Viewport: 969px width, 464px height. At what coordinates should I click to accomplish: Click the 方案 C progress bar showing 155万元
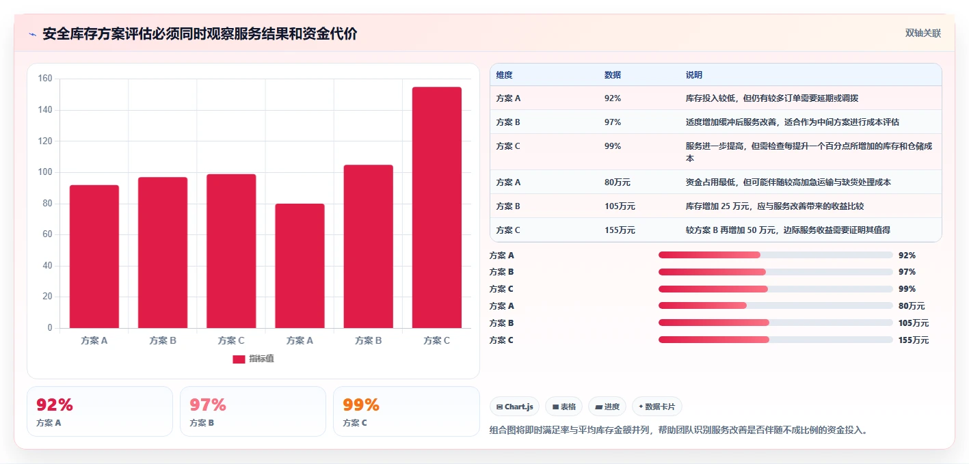775,340
